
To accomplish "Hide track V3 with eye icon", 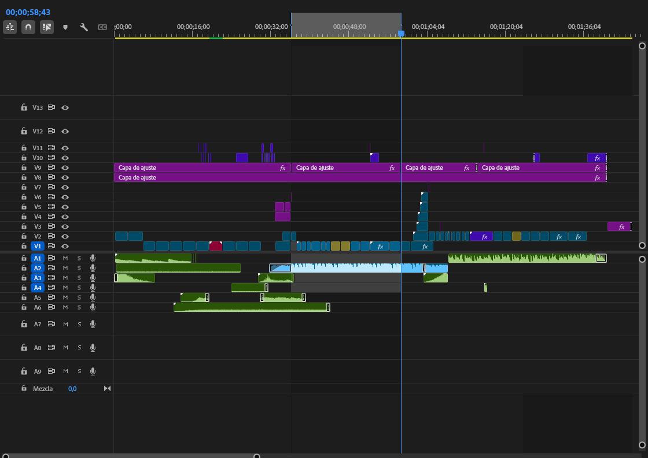I will [65, 226].
